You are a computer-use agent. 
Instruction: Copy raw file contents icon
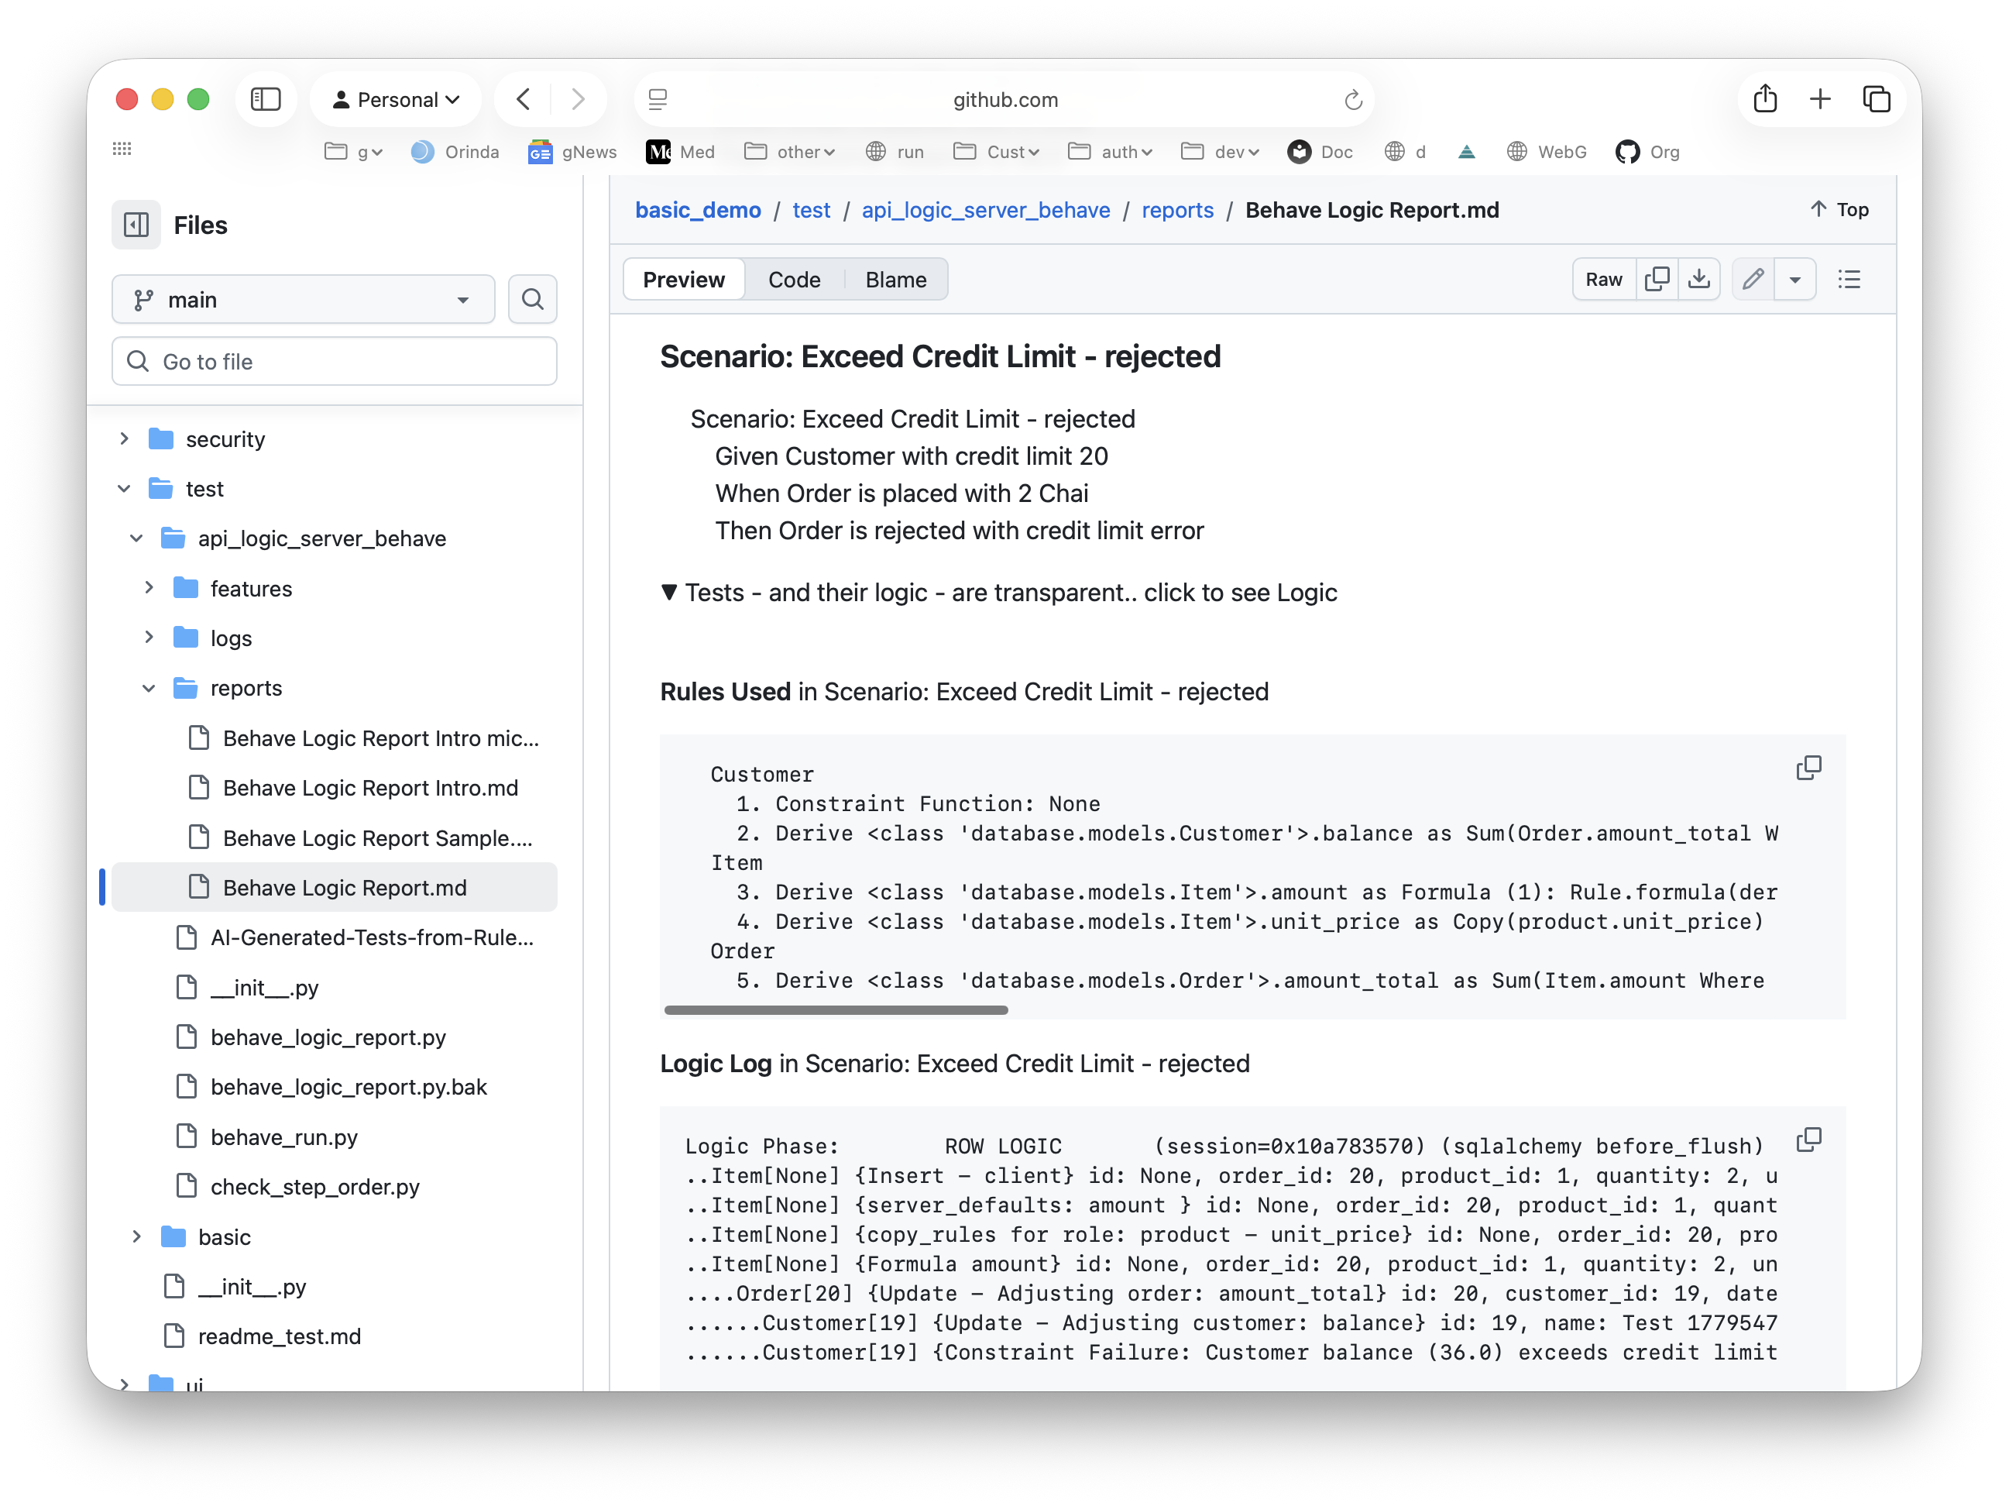[x=1657, y=279]
